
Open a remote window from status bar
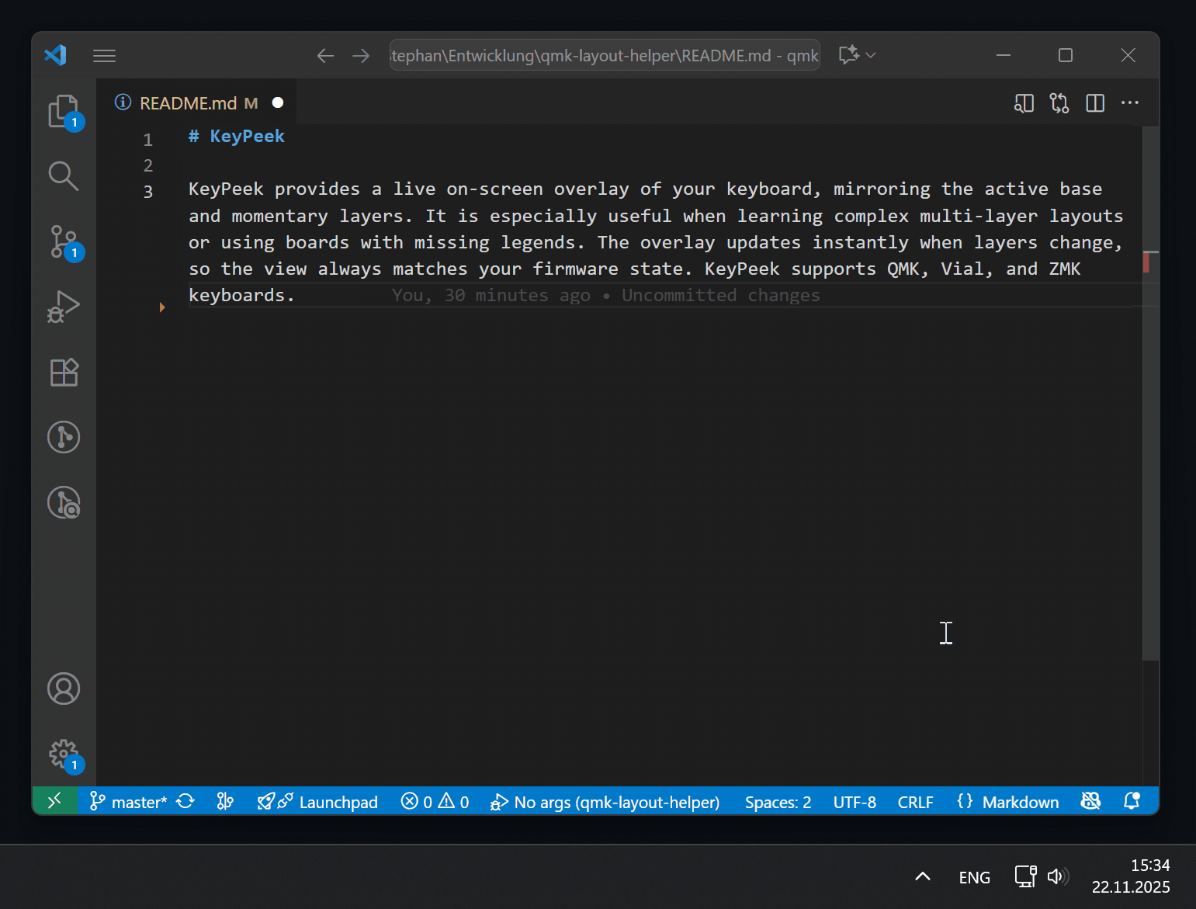coord(54,801)
